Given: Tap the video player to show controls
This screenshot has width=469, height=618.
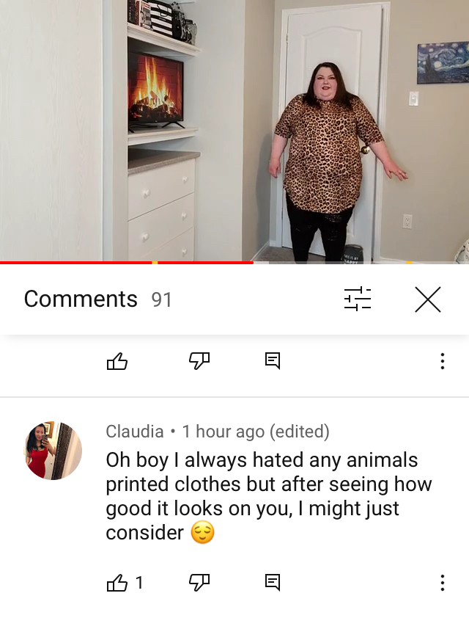Looking at the screenshot, I should point(234,130).
